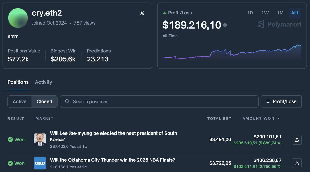Collapse sorting via the Amount Won chevron
This screenshot has width=310, height=172.
[278, 118]
